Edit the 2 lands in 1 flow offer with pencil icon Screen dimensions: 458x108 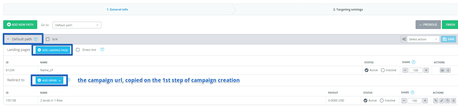click(442, 101)
